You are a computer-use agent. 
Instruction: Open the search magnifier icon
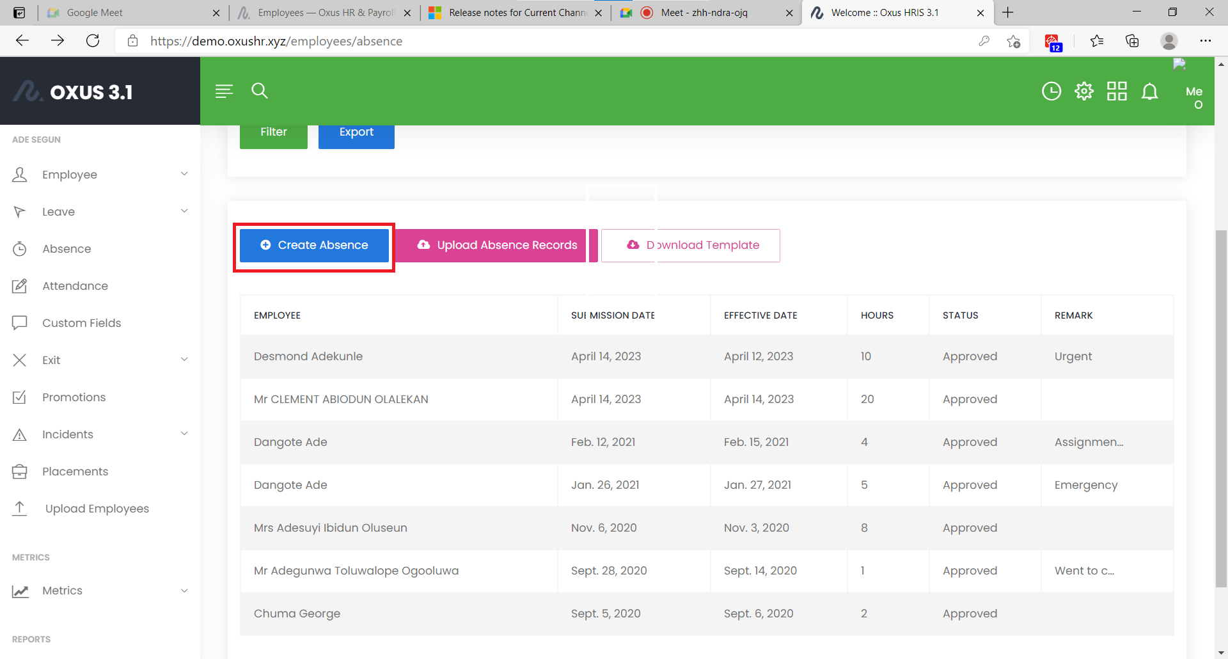(x=259, y=91)
